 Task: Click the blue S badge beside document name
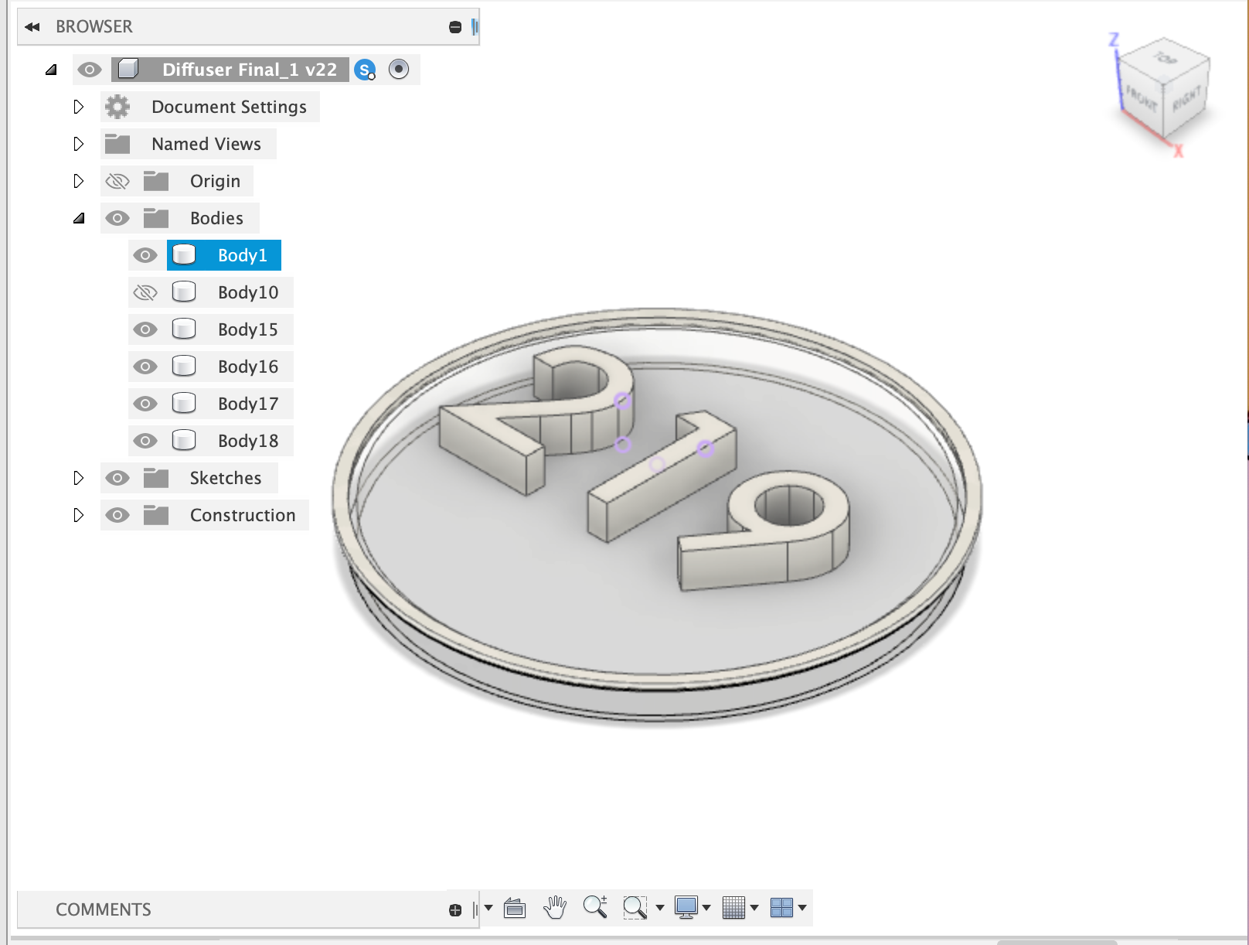click(x=365, y=70)
